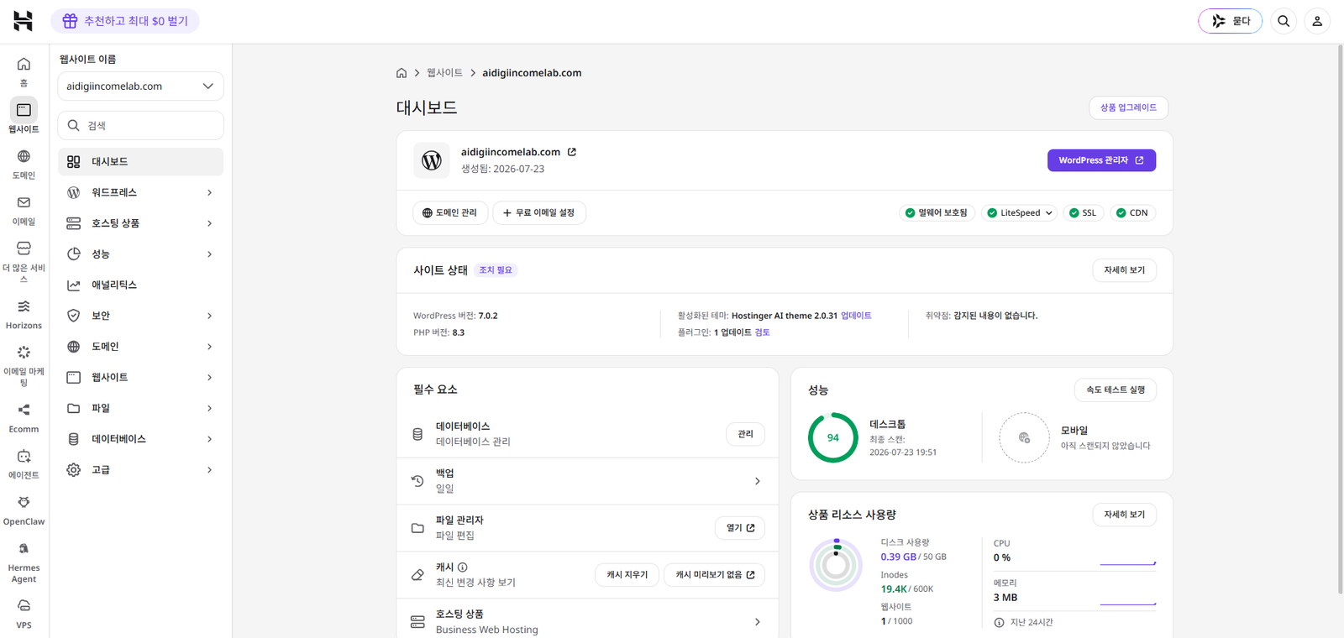
Task: Click the 웹사이트 breadcrumb link
Action: (444, 73)
